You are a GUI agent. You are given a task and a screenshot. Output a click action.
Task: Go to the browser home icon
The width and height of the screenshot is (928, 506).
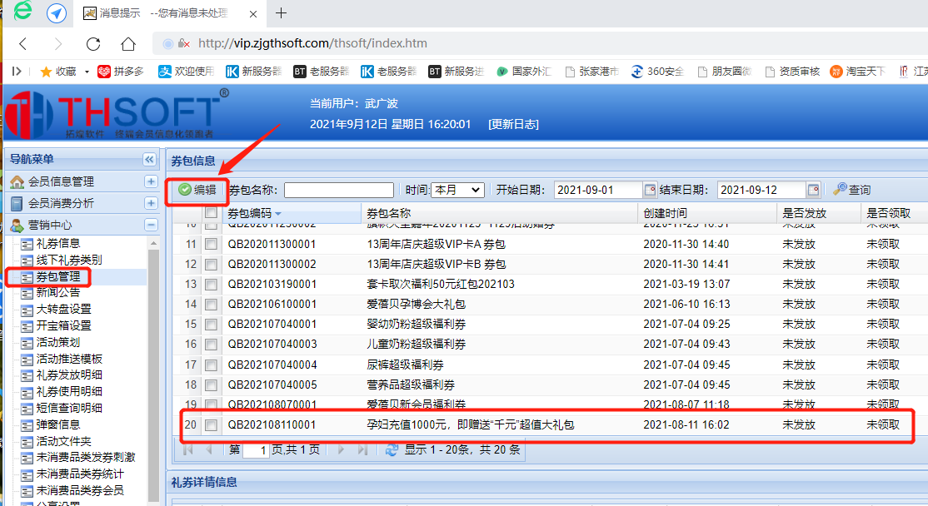point(127,43)
